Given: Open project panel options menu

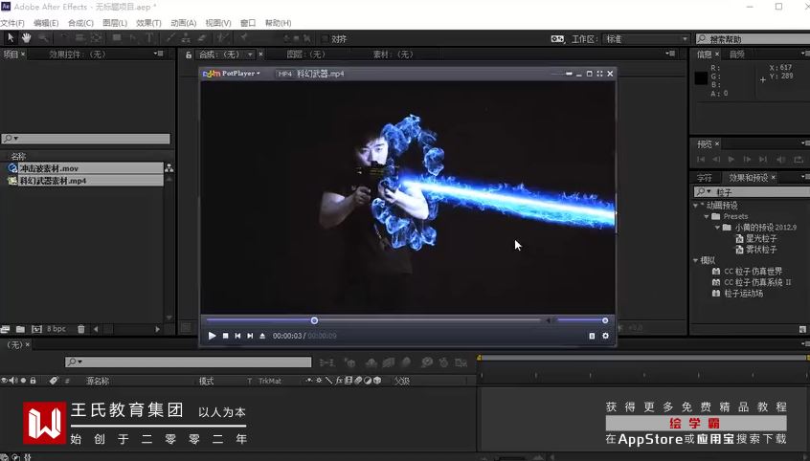Looking at the screenshot, I should click(159, 54).
